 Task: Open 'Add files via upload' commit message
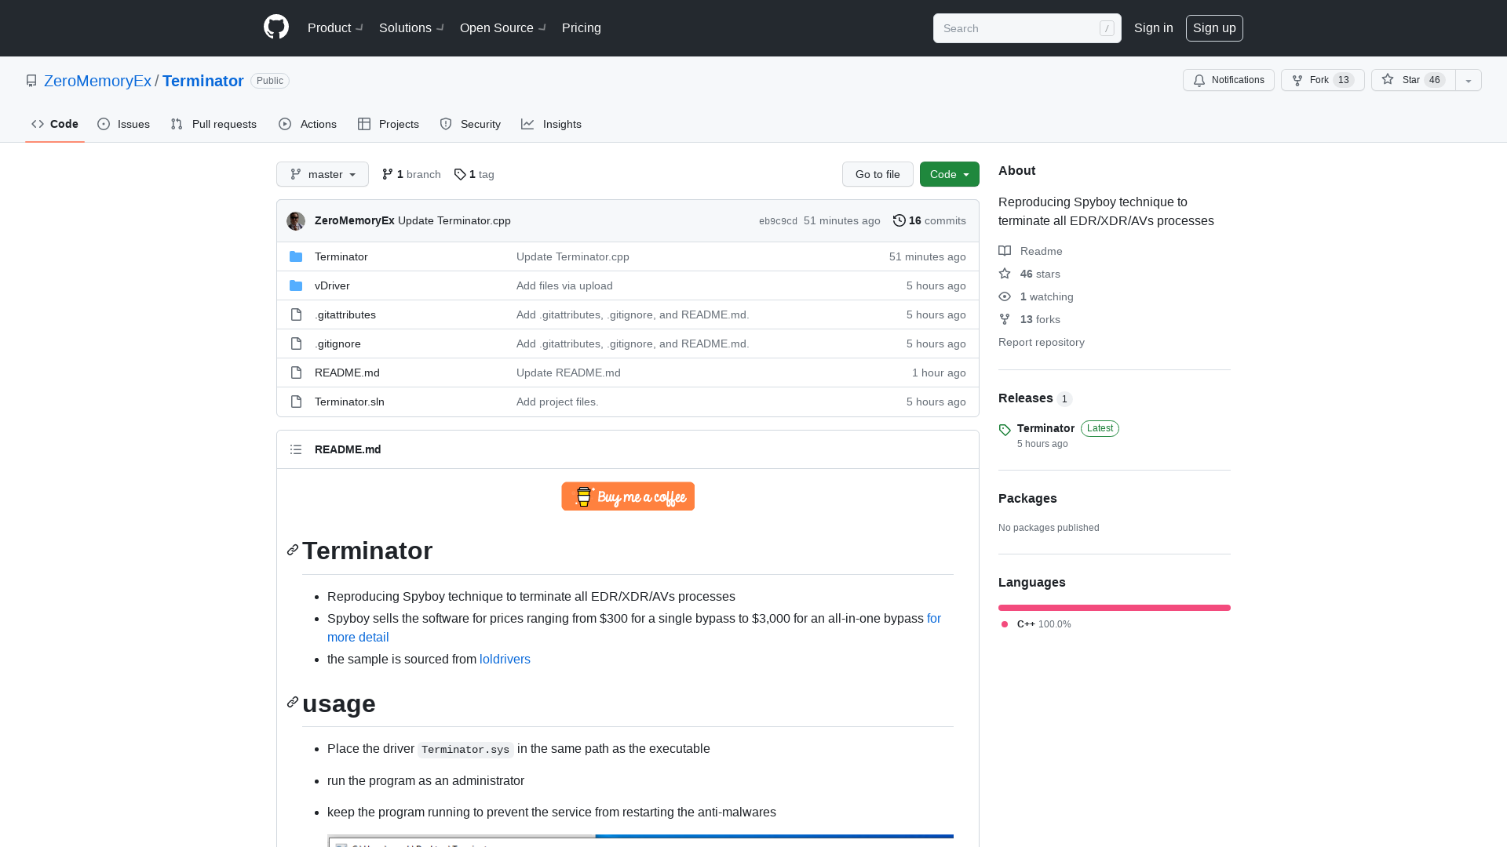coord(564,285)
